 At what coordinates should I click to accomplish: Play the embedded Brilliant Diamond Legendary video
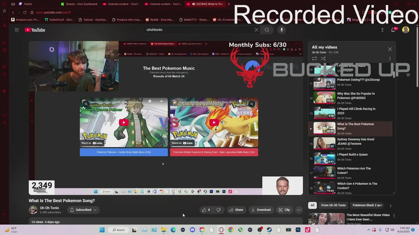click(214, 123)
